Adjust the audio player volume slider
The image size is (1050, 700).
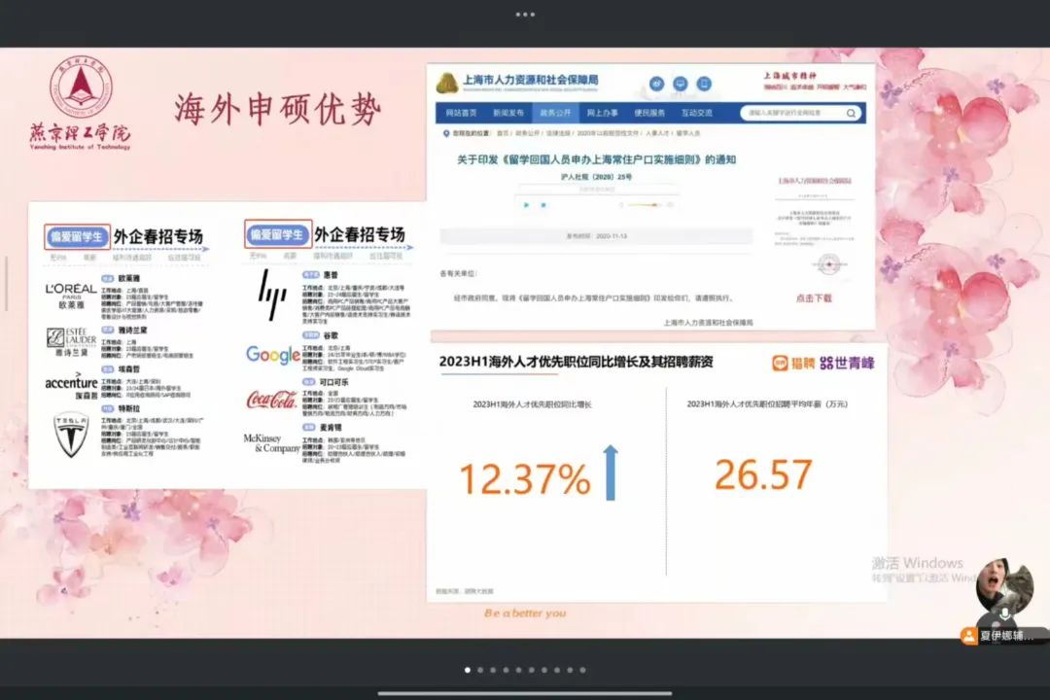[647, 205]
